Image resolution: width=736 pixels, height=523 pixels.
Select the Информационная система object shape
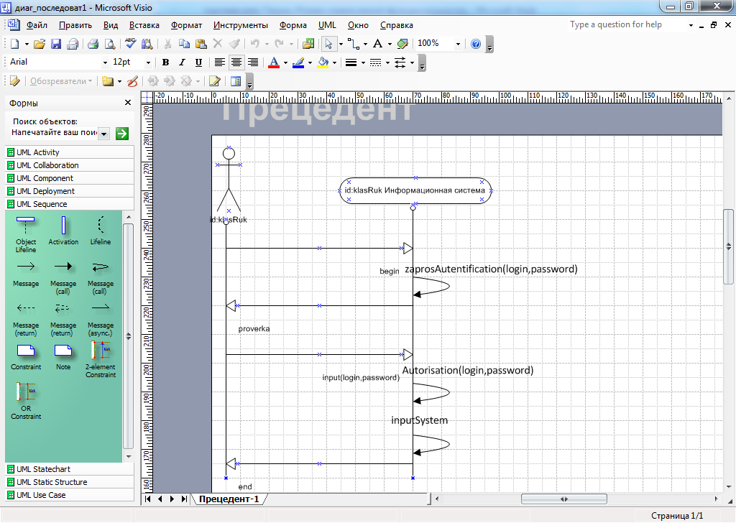coord(415,190)
